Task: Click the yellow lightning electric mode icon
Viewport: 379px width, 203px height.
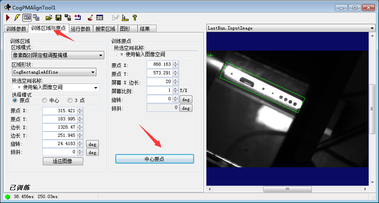Action: 16,18
